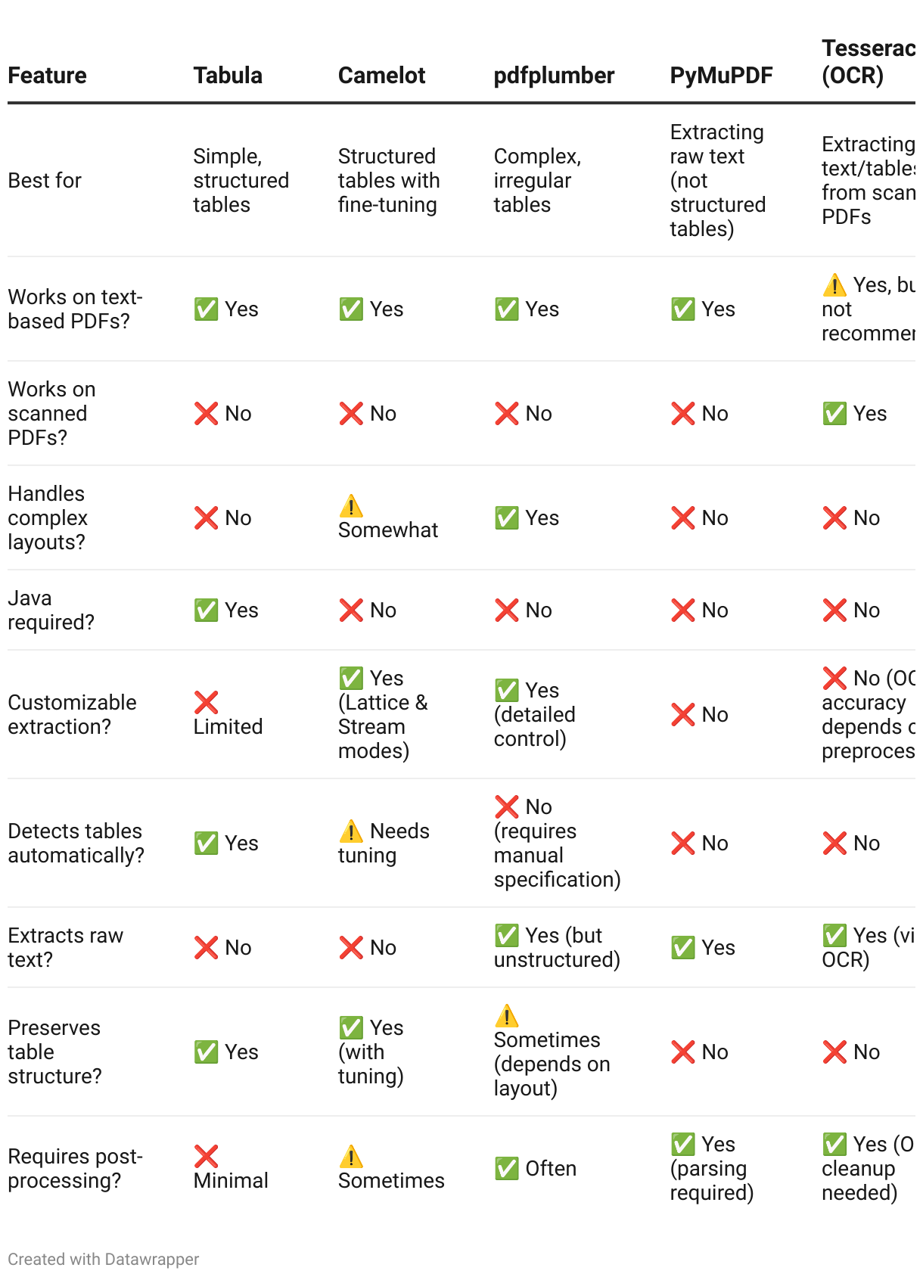Click the pdfplumber column header
Image resolution: width=923 pixels, height=1277 pixels.
(554, 75)
